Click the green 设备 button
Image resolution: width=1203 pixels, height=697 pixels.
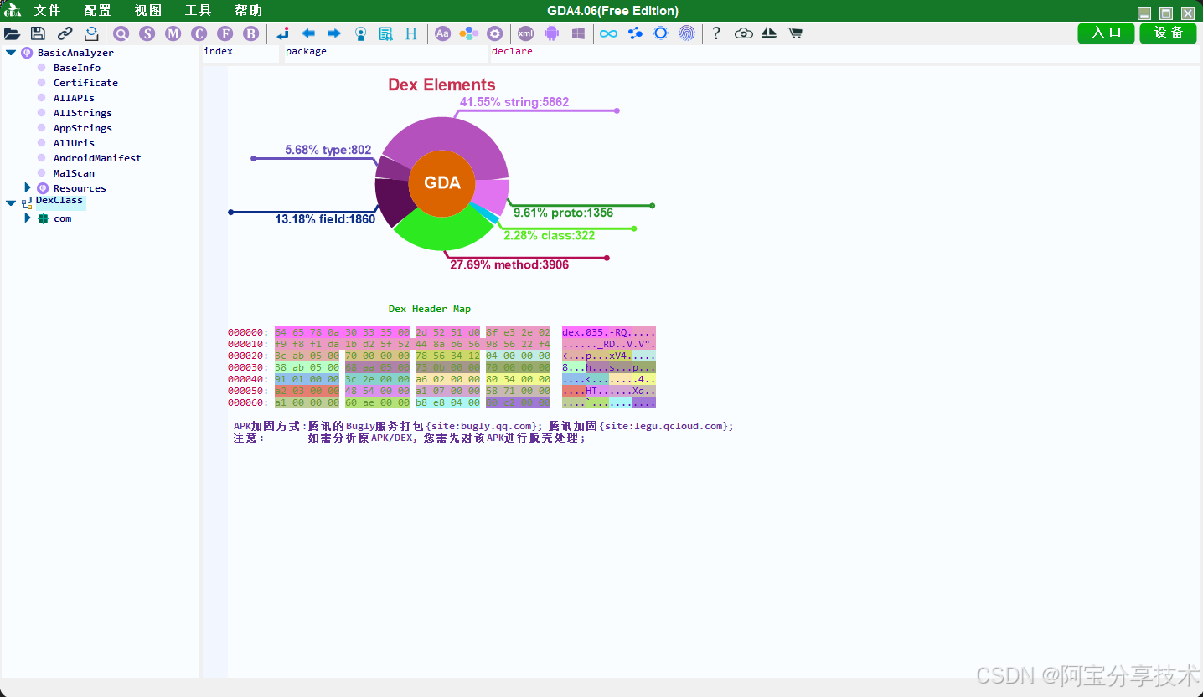(x=1169, y=33)
